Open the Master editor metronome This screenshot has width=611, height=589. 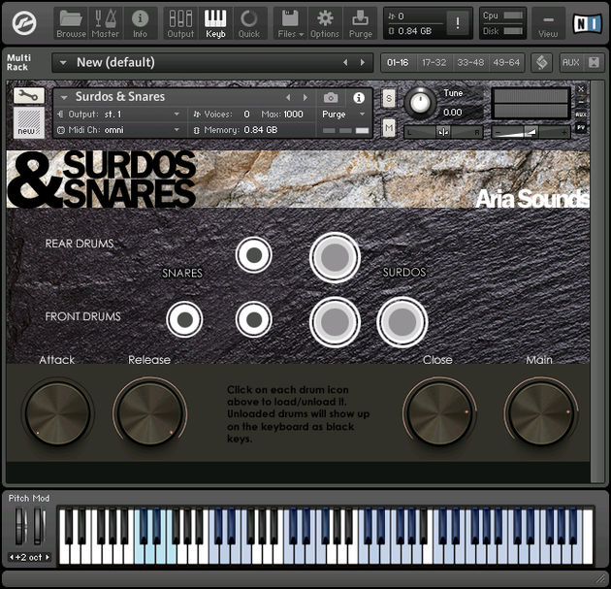105,23
